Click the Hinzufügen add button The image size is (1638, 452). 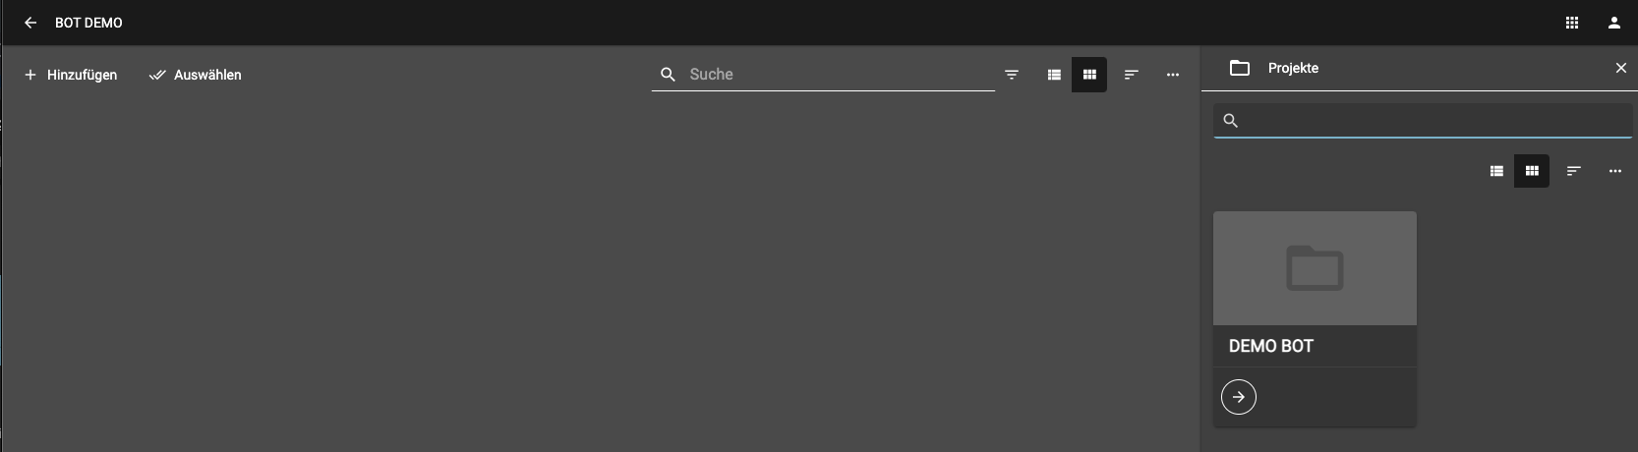click(71, 75)
